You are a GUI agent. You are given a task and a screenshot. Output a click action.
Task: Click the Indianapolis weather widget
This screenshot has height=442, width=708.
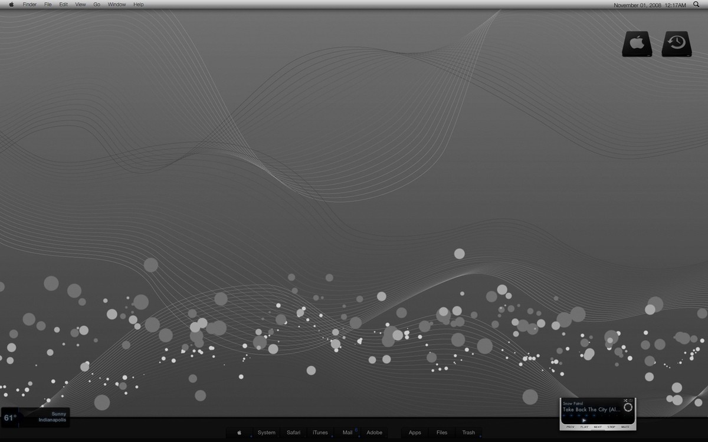35,417
